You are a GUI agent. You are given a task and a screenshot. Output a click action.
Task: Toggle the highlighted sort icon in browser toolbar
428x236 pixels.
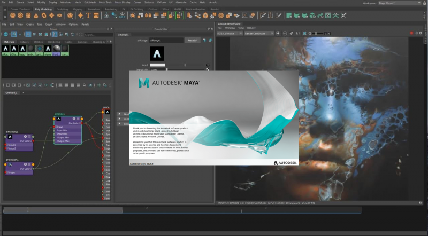tap(55, 34)
